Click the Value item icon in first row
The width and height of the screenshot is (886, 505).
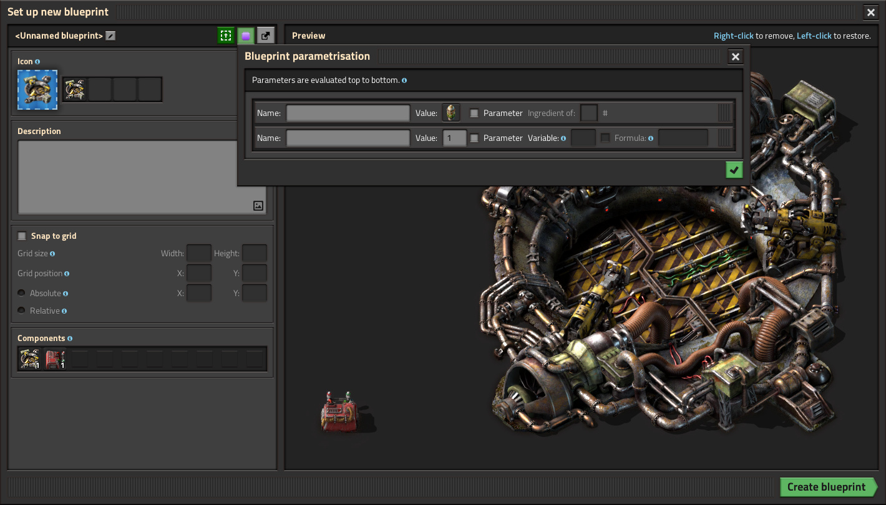pos(451,113)
